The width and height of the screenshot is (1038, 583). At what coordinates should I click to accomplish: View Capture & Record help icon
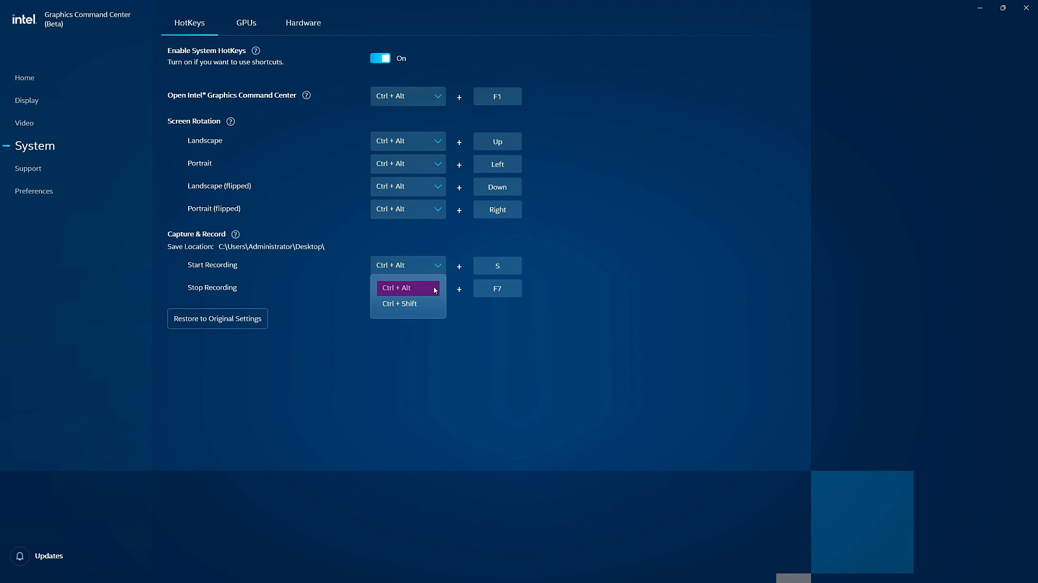point(235,234)
